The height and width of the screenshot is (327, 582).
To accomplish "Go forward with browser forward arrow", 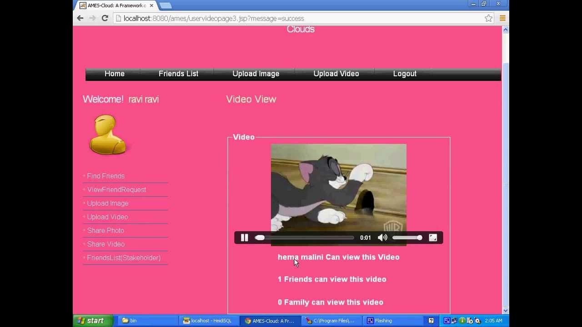I will (92, 18).
